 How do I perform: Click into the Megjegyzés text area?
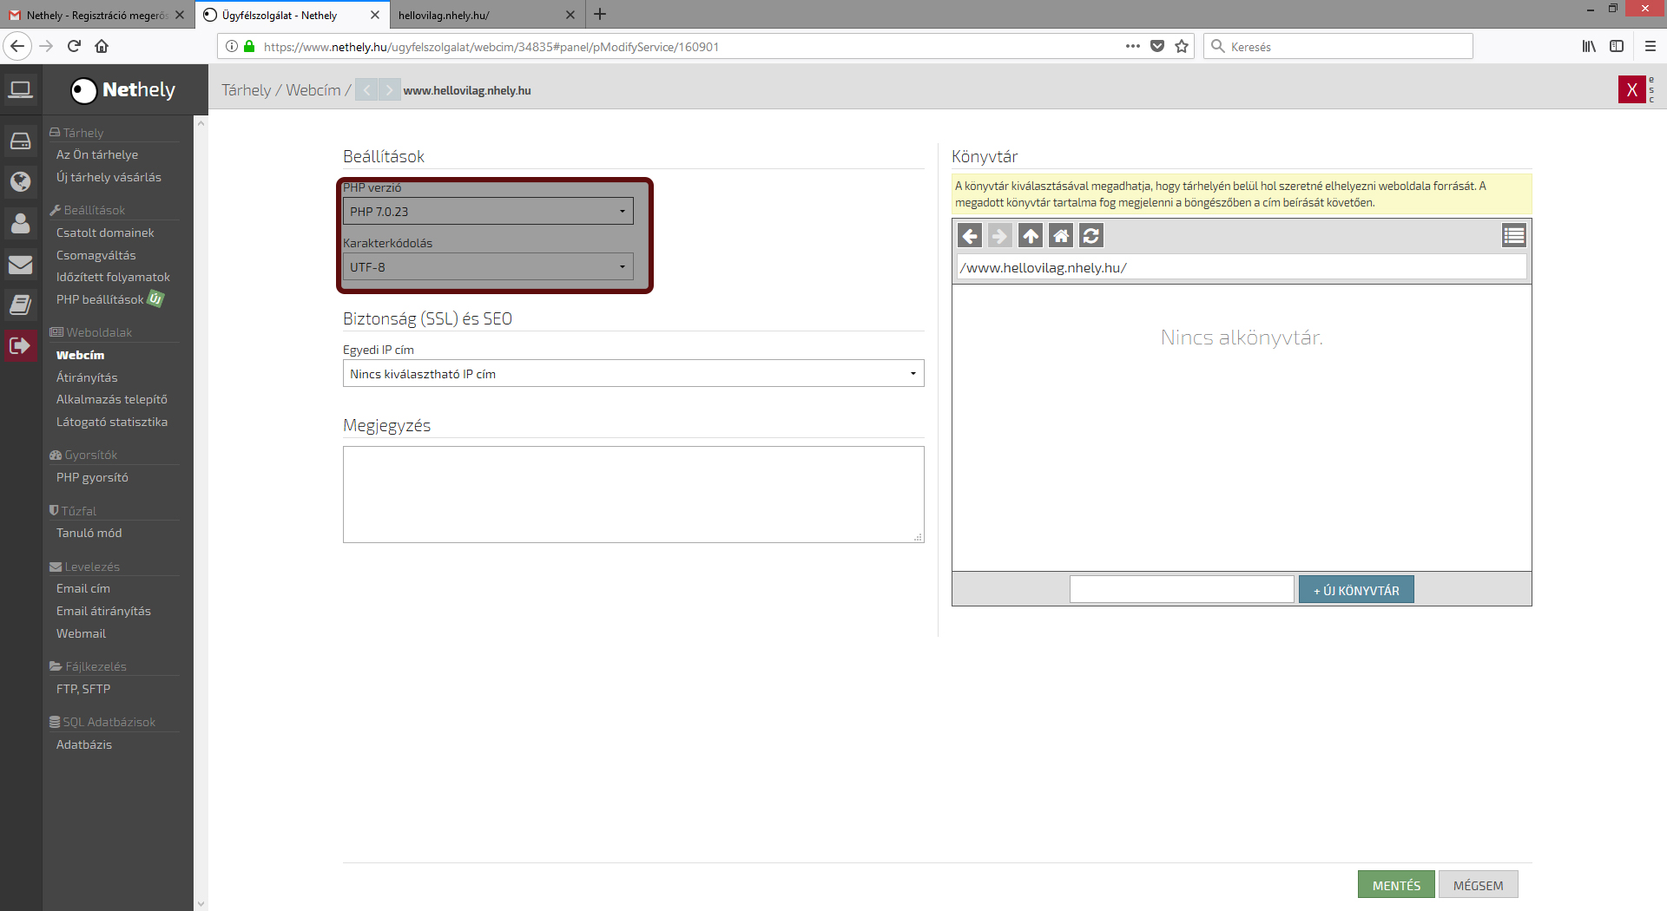633,495
